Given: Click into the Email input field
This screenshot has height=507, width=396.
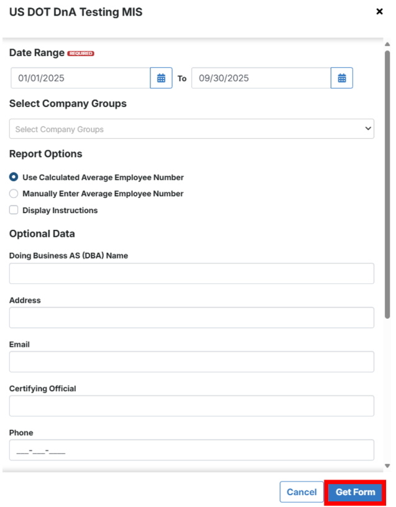Looking at the screenshot, I should (191, 361).
